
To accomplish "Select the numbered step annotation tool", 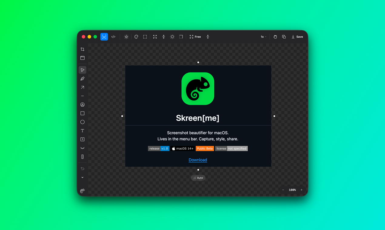I will point(82,139).
